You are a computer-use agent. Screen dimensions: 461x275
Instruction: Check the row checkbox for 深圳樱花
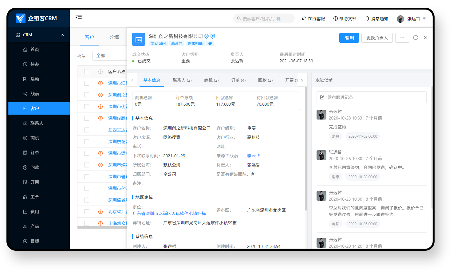[87, 142]
